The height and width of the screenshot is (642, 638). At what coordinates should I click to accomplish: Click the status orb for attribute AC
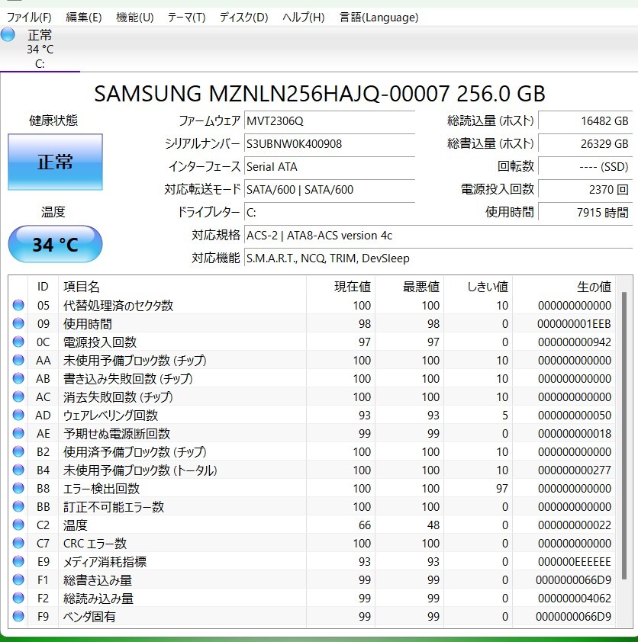point(18,396)
